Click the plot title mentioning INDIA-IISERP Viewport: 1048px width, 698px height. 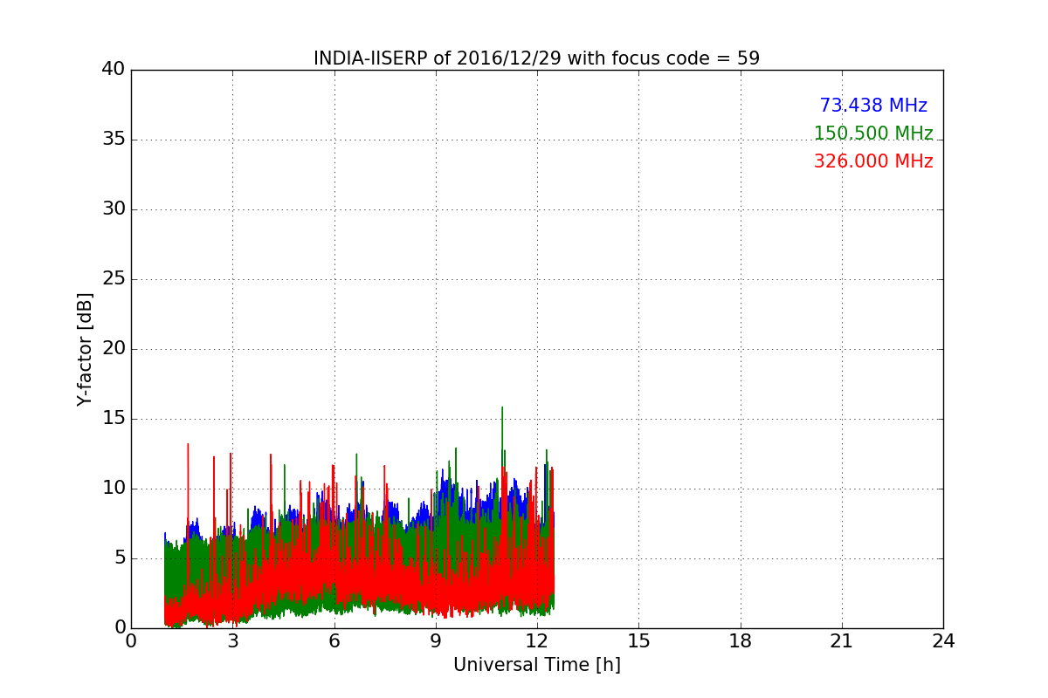[536, 58]
